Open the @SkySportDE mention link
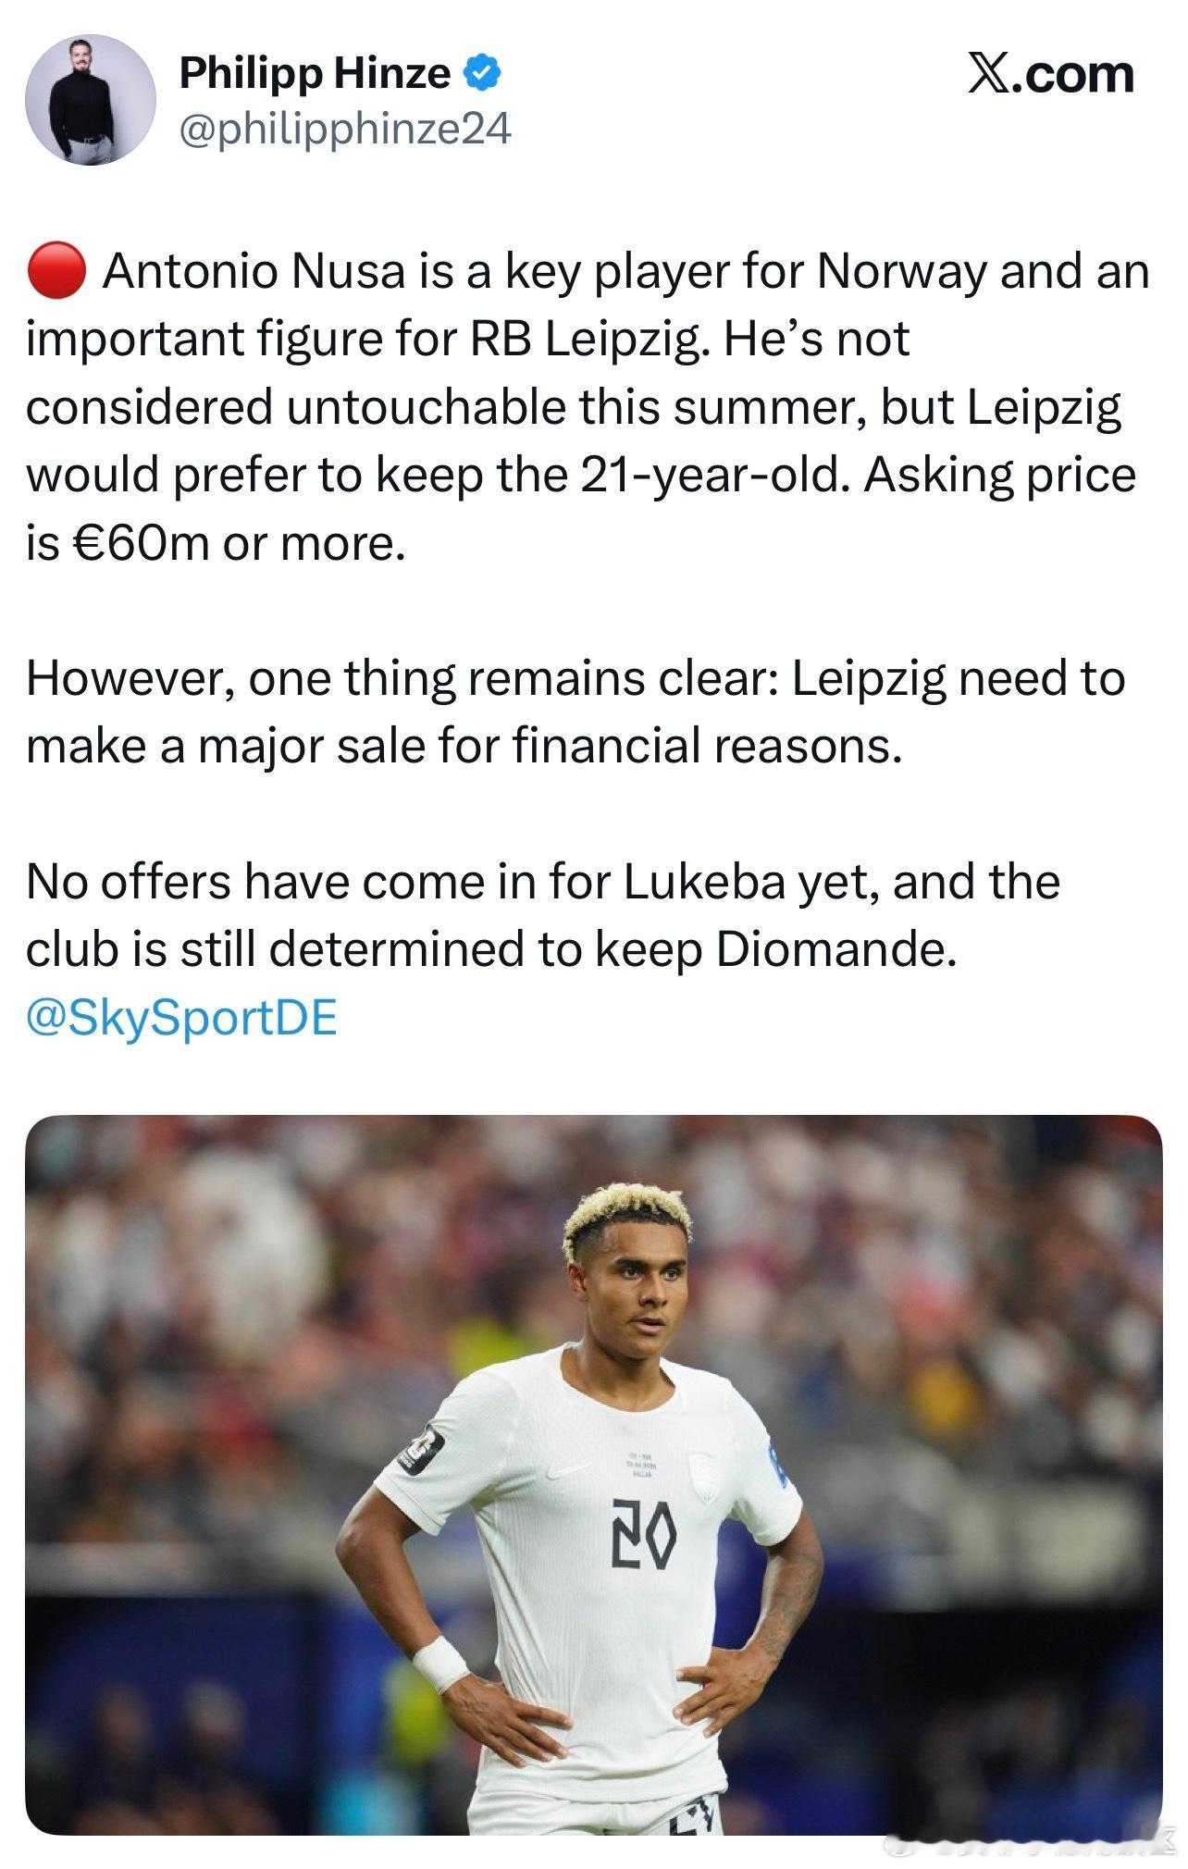Image resolution: width=1188 pixels, height=1869 pixels. [181, 1018]
